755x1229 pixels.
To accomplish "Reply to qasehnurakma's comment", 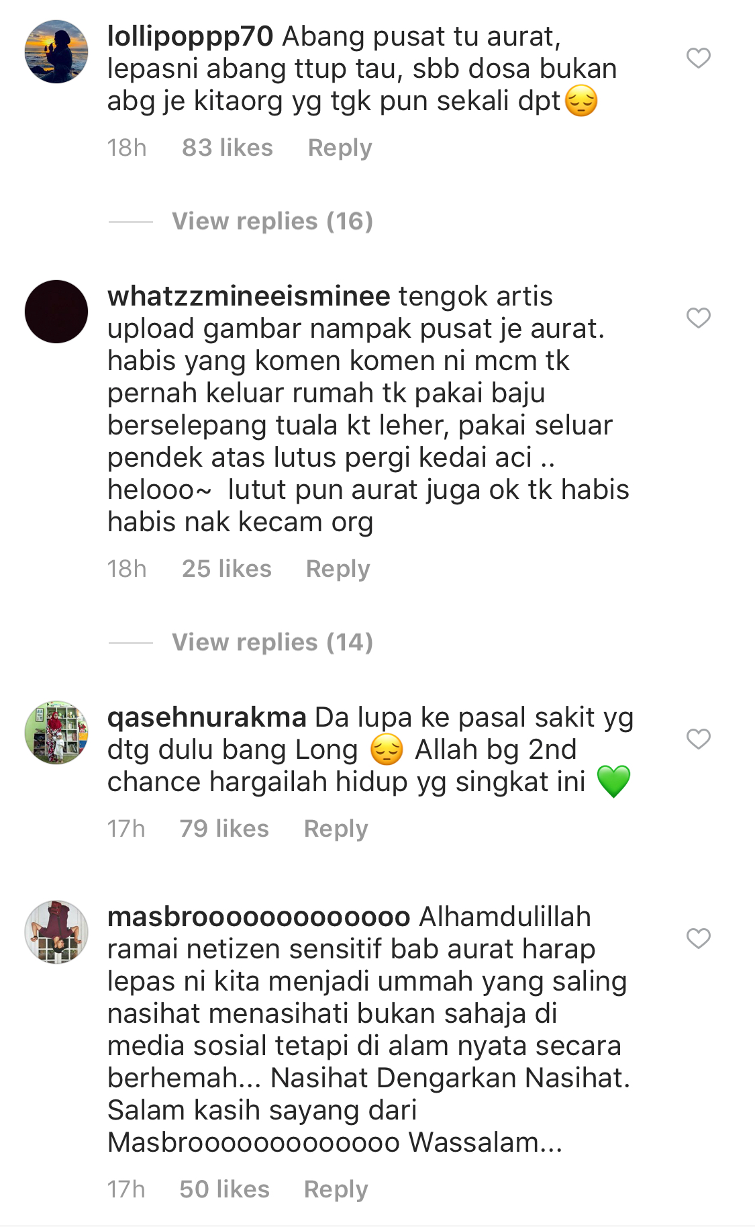I will coord(336,829).
